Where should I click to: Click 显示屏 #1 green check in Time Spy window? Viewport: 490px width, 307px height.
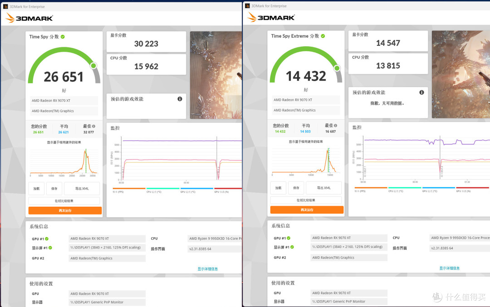(x=50, y=248)
